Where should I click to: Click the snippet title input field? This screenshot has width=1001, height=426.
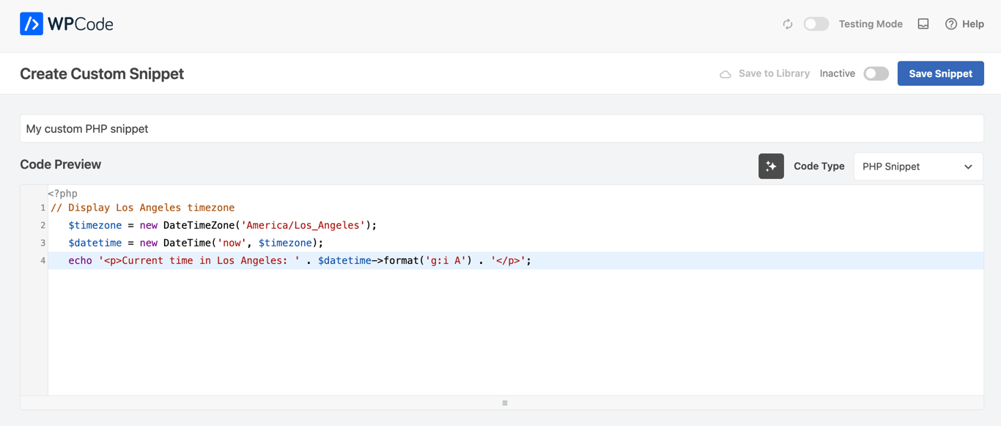pos(501,129)
